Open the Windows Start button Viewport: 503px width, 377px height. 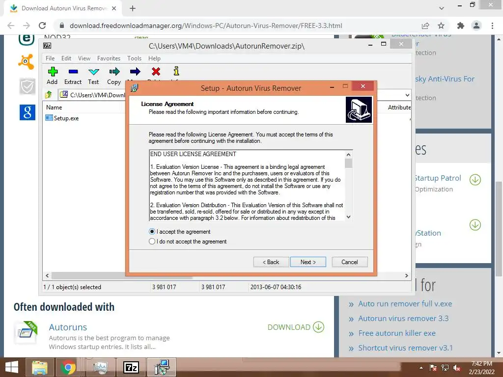pyautogui.click(x=12, y=367)
